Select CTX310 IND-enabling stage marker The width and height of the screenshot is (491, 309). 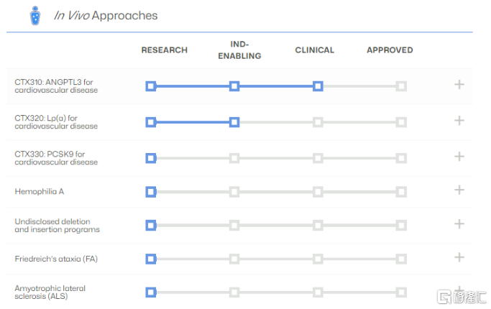(234, 86)
